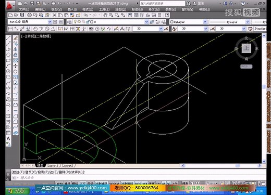Viewport: 271px width, 195px height.
Task: Toggle layer 0 freeze sun icon
Action: click(79, 22)
